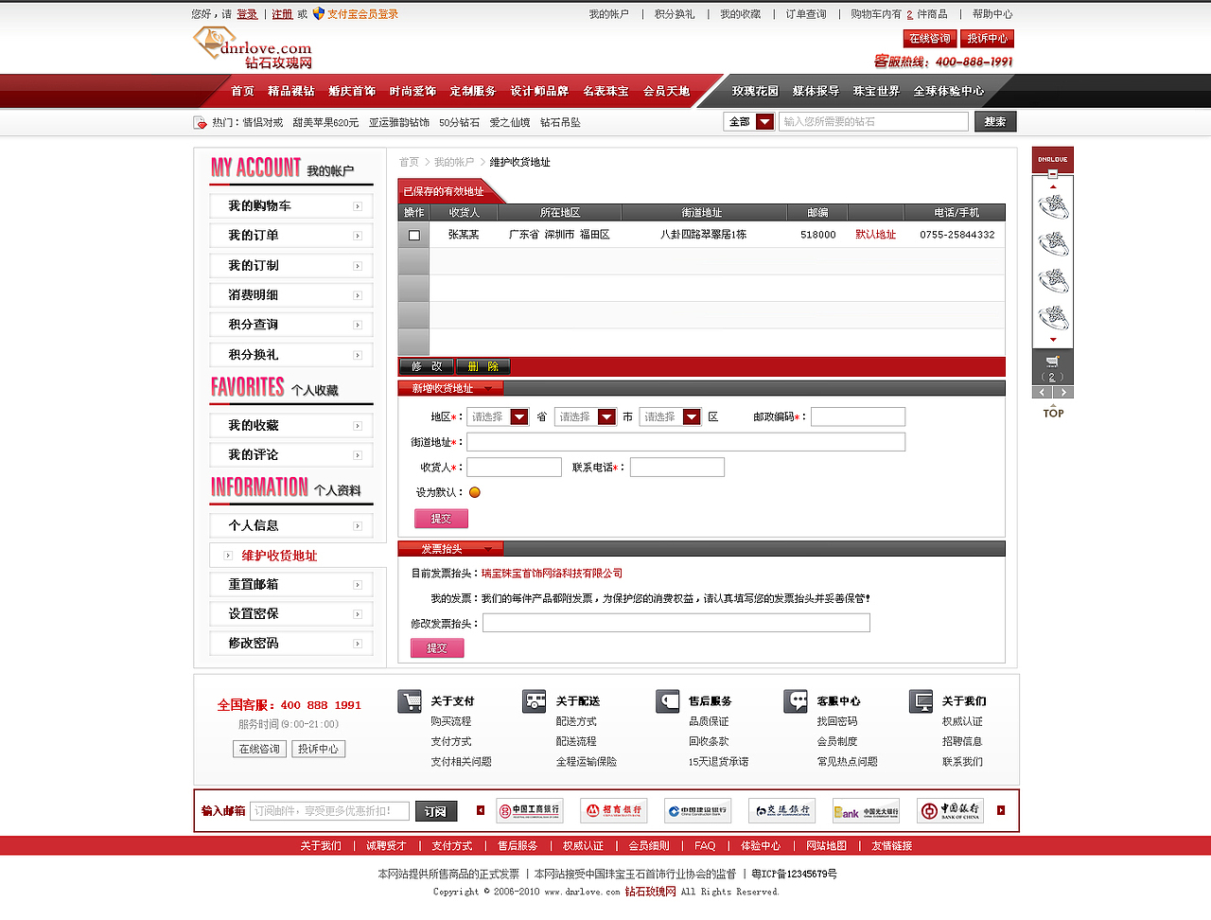Screen dimensions: 1211x920
Task: Open the city 请选择 dropdown
Action: (x=585, y=416)
